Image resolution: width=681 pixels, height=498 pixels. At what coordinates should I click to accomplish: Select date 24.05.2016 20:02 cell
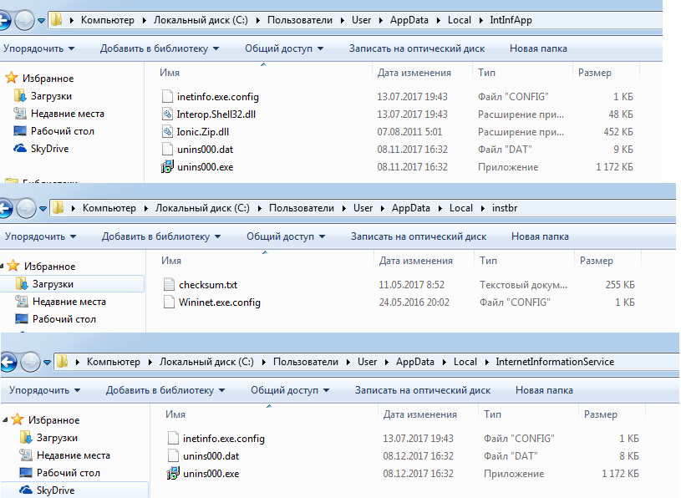click(414, 302)
